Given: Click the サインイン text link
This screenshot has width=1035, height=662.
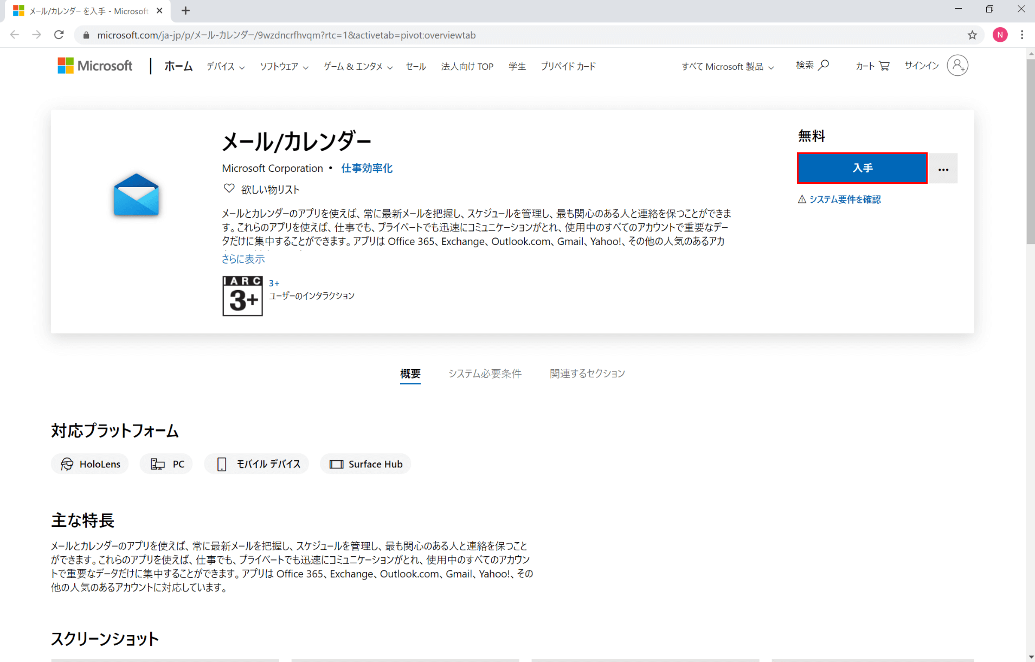Looking at the screenshot, I should (921, 66).
